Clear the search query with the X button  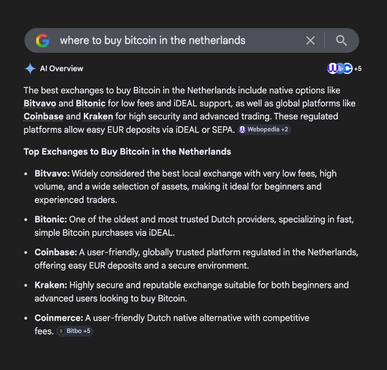(x=310, y=40)
